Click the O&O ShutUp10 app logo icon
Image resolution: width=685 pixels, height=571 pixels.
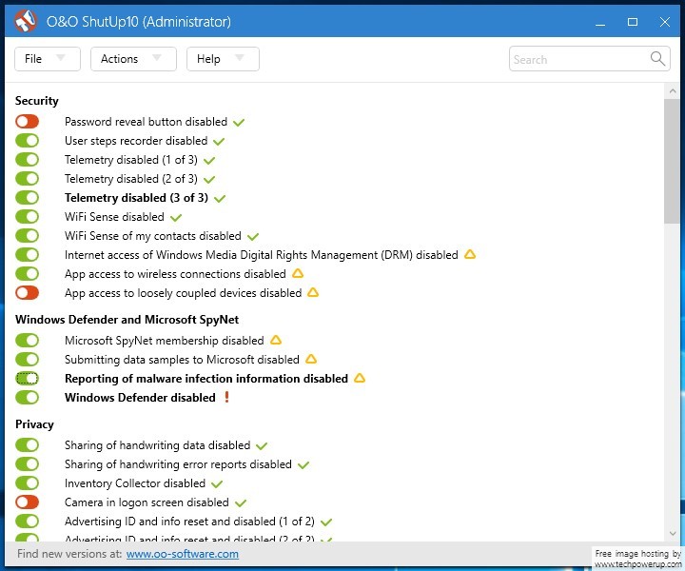pos(26,21)
